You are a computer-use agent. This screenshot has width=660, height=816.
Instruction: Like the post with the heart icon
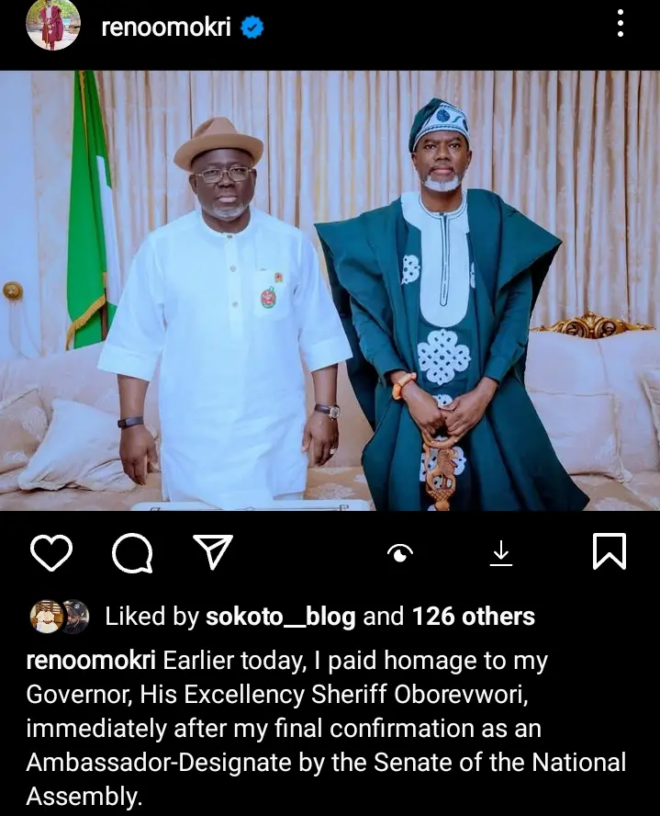pyautogui.click(x=51, y=552)
